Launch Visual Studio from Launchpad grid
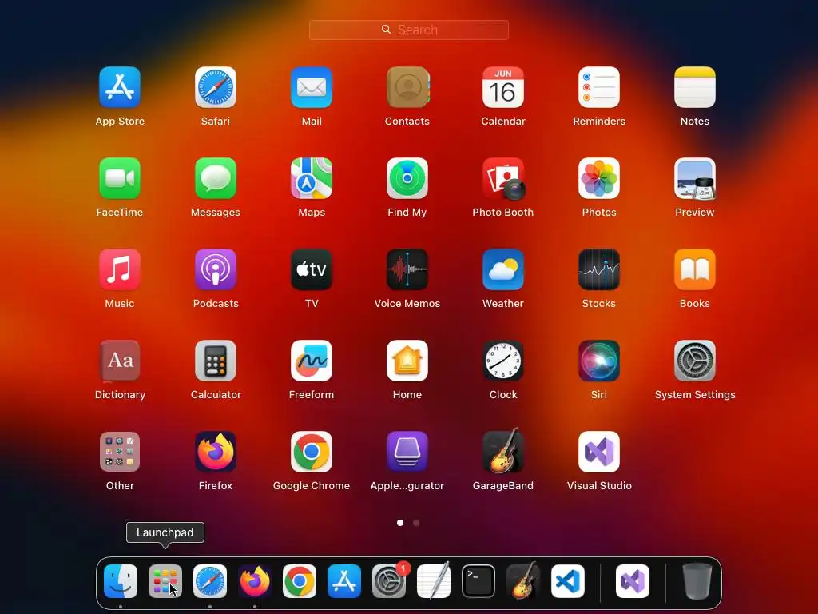Viewport: 818px width, 614px height. [x=599, y=452]
